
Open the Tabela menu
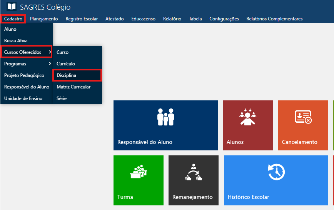tap(195, 19)
